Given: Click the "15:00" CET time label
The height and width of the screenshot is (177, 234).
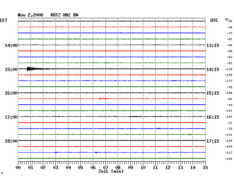Looking at the screenshot, I should (11, 70).
